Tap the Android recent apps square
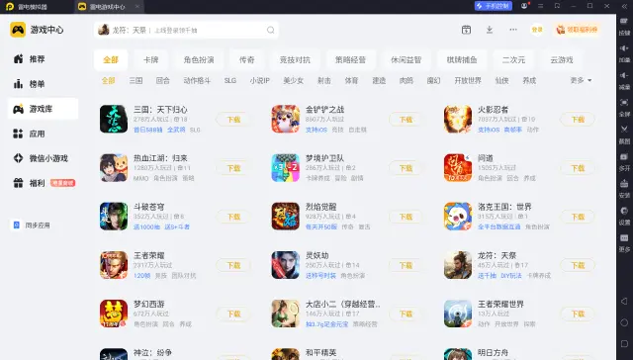The image size is (633, 360). (x=624, y=343)
